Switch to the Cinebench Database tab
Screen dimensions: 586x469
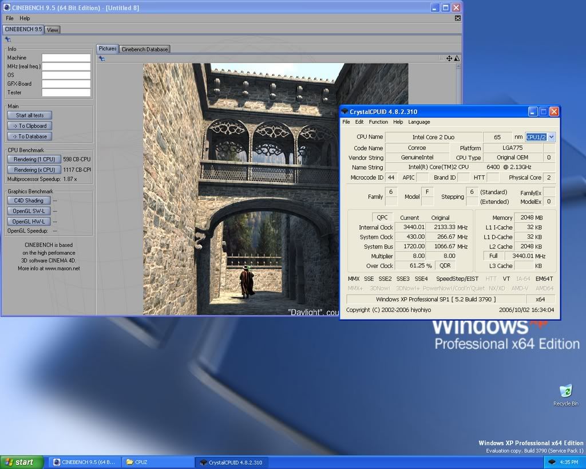pyautogui.click(x=145, y=49)
